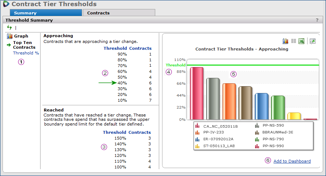
Task: Export chart data to Excel
Action: pyautogui.click(x=301, y=41)
